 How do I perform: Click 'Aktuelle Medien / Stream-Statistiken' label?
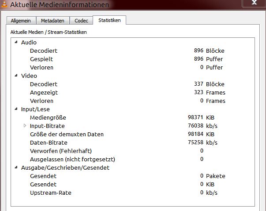[x=49, y=32]
